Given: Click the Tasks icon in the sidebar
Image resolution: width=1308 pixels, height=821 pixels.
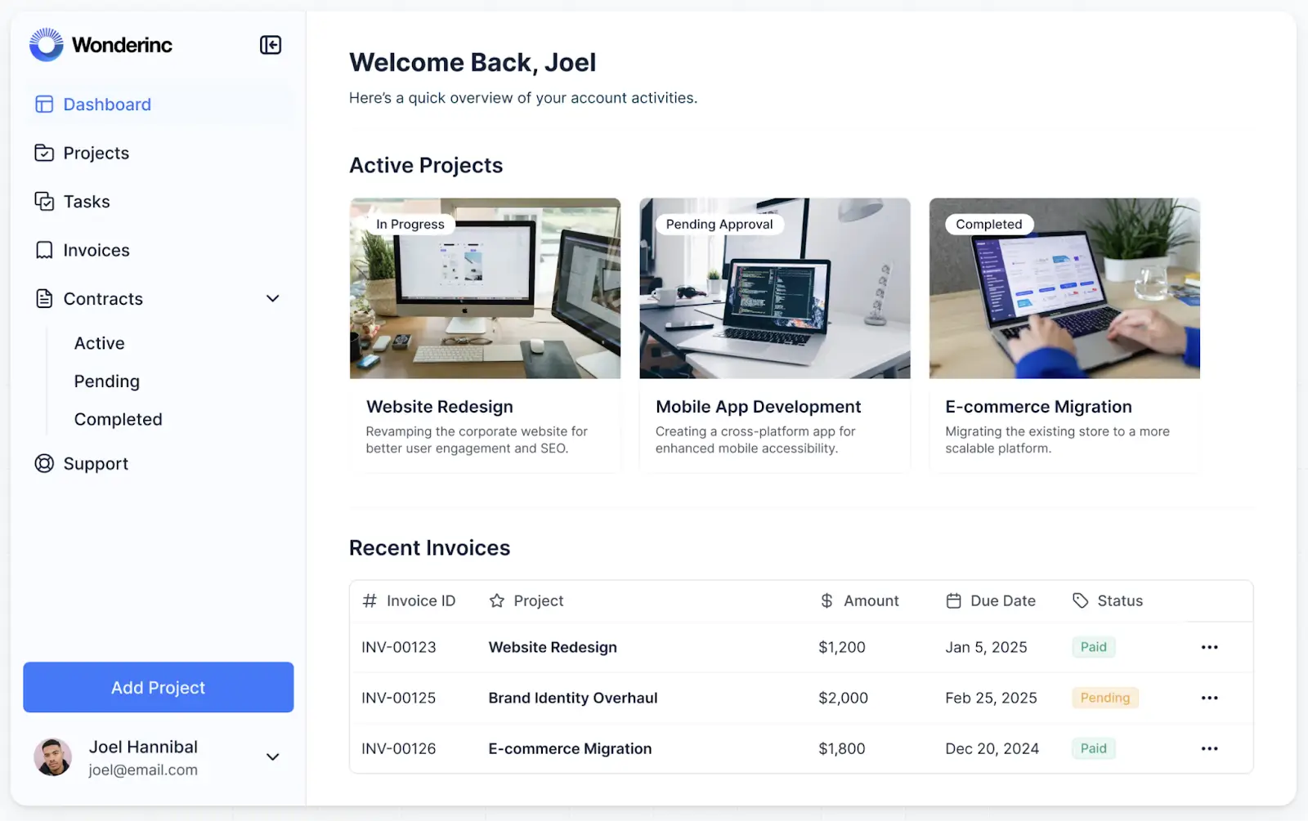Looking at the screenshot, I should coord(43,202).
